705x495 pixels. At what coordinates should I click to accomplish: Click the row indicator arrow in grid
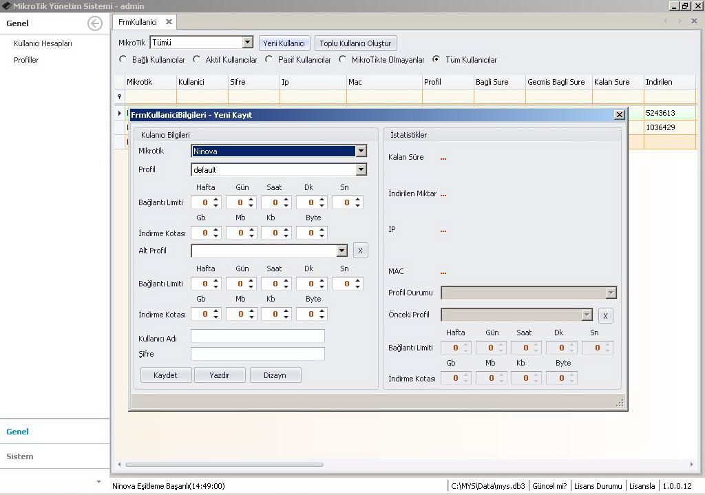coord(119,113)
